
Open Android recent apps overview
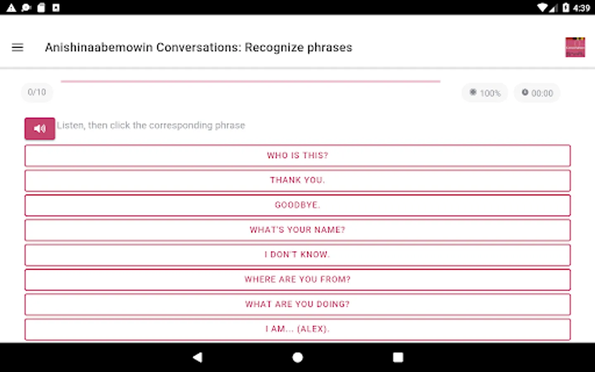tap(398, 358)
